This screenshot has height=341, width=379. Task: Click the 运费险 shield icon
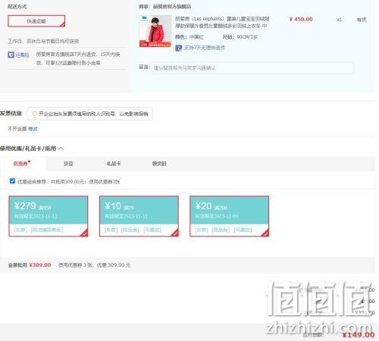11,55
